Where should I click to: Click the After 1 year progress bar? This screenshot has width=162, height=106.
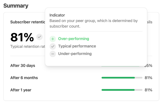click(x=122, y=90)
